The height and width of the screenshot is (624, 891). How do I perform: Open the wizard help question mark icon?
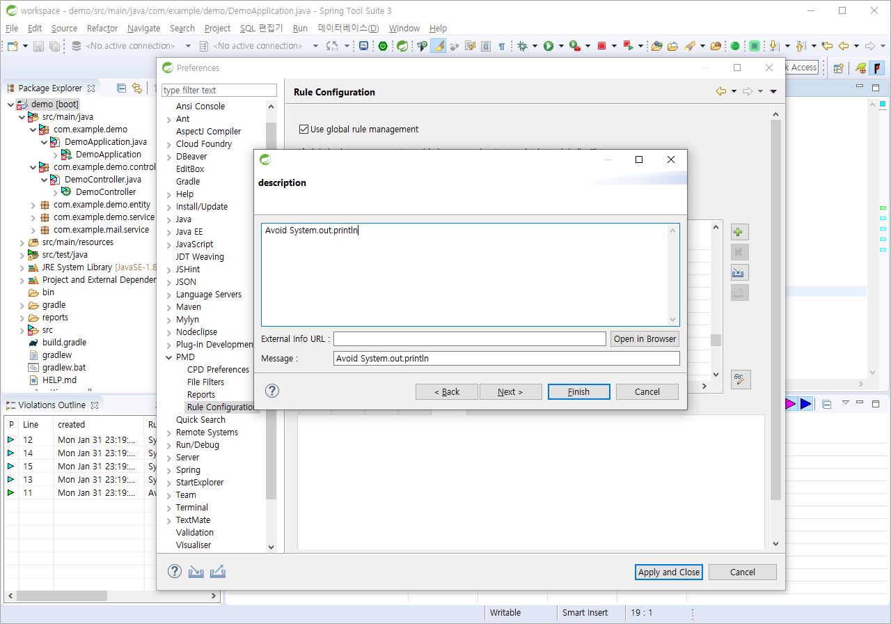pyautogui.click(x=272, y=391)
